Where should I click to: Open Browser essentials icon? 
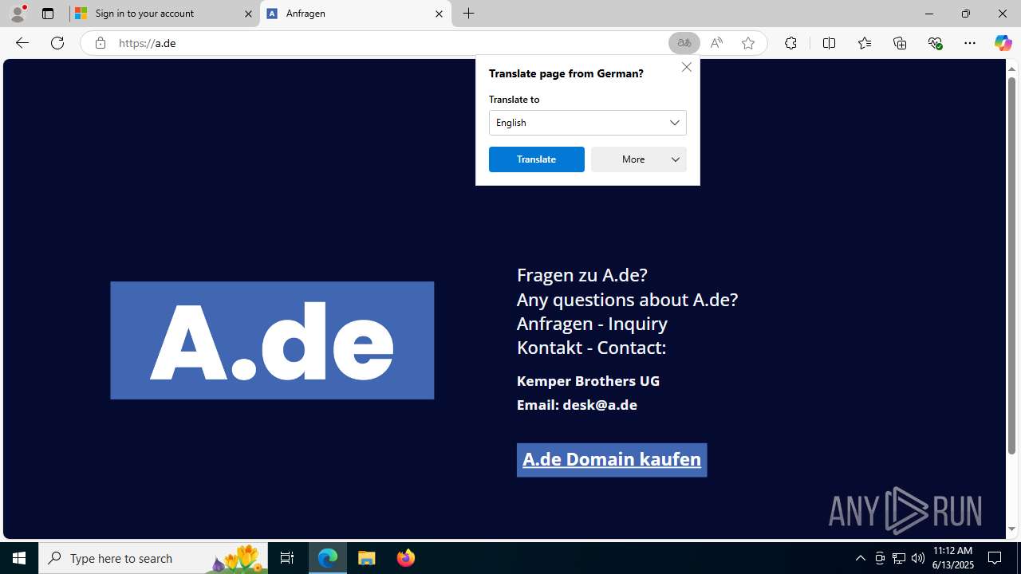click(x=935, y=43)
